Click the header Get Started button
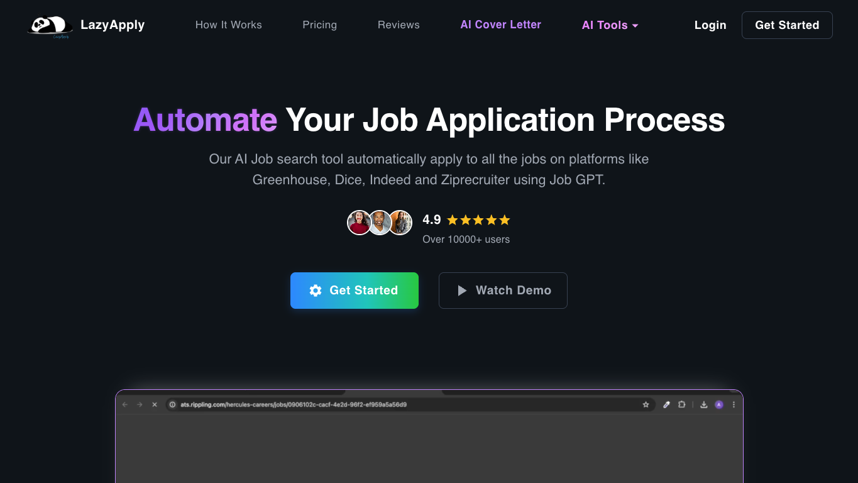858x483 pixels. [x=787, y=25]
